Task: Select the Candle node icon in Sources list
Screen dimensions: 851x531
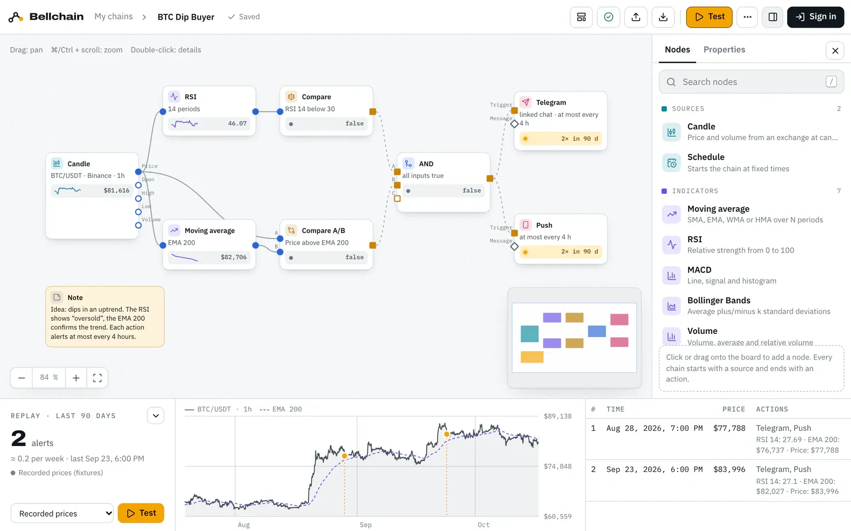Action: (x=671, y=132)
